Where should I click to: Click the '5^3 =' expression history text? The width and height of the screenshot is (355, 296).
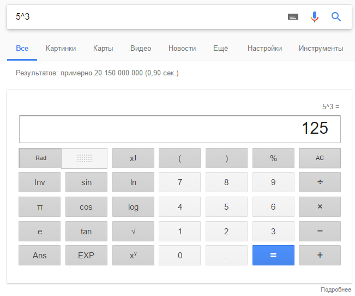click(331, 106)
